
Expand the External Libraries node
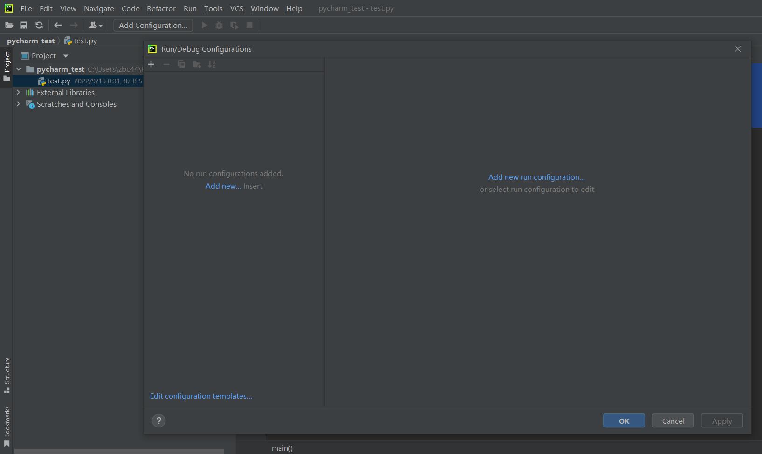click(19, 92)
